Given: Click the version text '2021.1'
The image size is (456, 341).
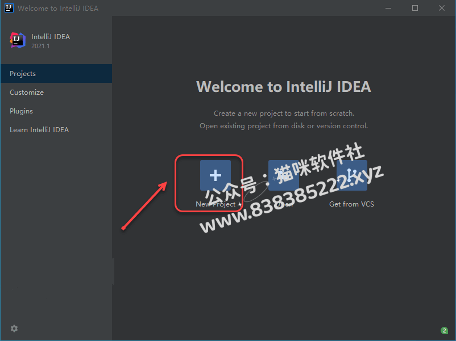Looking at the screenshot, I should pos(40,46).
